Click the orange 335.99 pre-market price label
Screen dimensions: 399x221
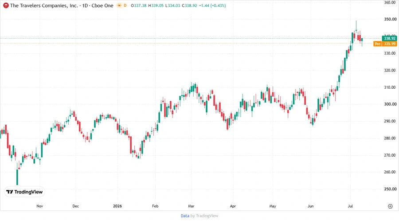pos(389,44)
